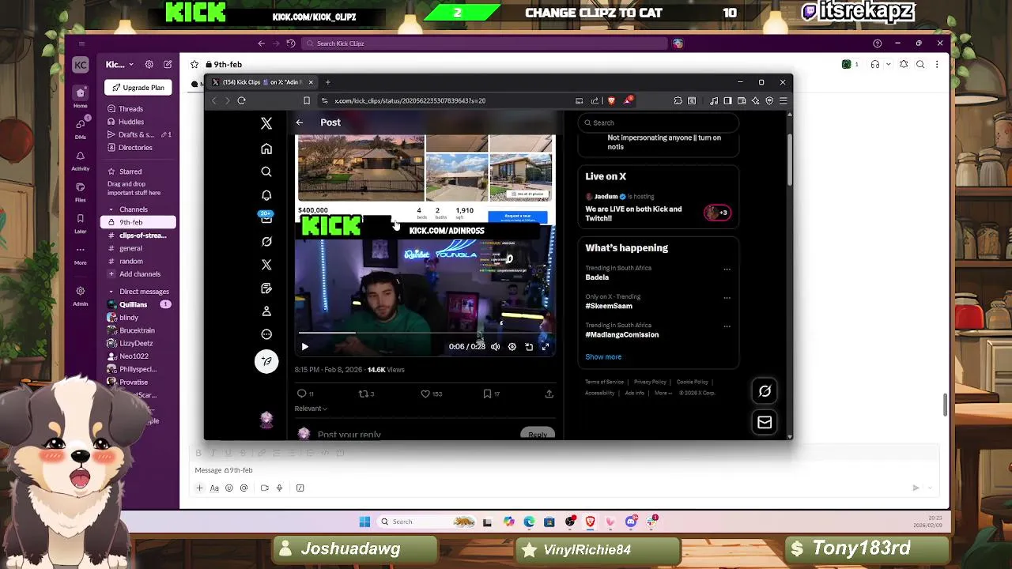Screen dimensions: 1012x569
Task: Open Slack Later in the left rail
Action: tap(80, 223)
